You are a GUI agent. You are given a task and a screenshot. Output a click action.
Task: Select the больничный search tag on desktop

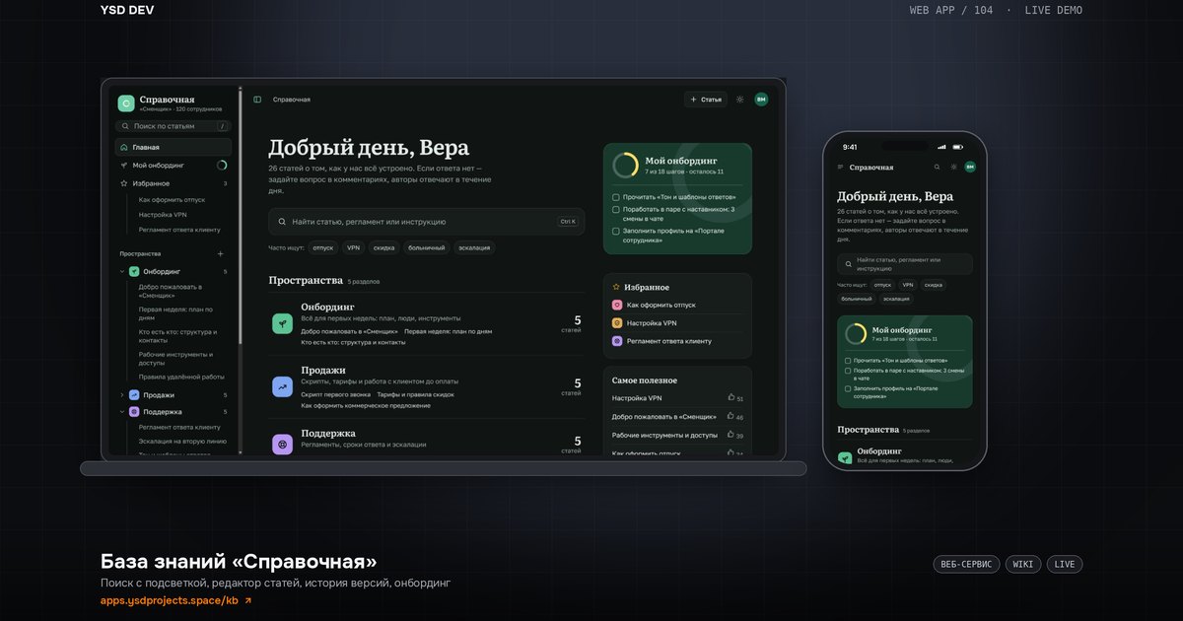426,247
